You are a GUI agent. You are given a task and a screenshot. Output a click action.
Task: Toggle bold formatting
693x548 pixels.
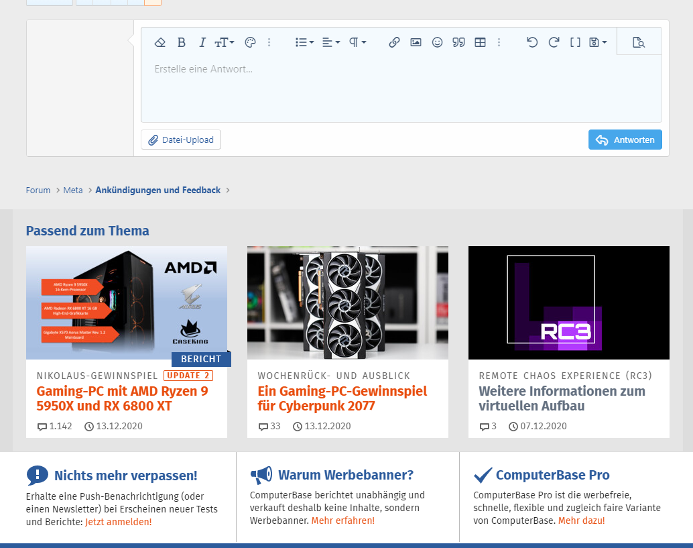[181, 42]
